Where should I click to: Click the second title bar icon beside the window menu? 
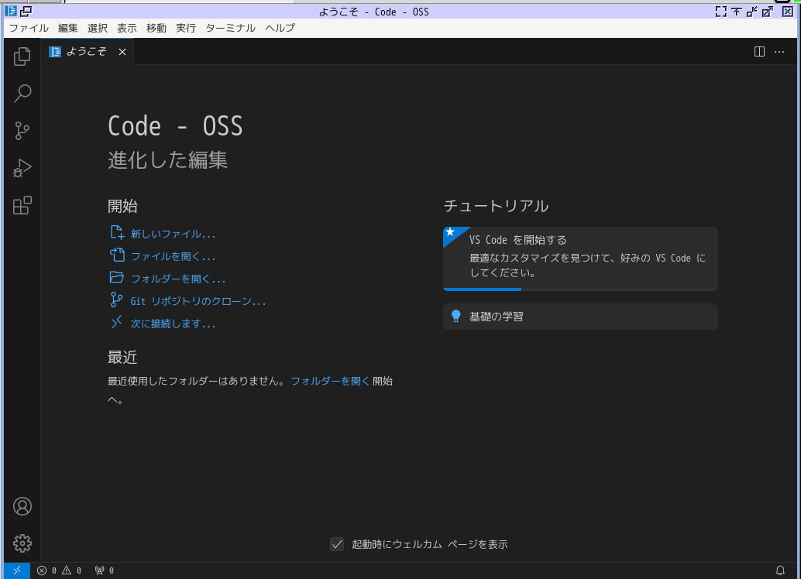tap(26, 11)
